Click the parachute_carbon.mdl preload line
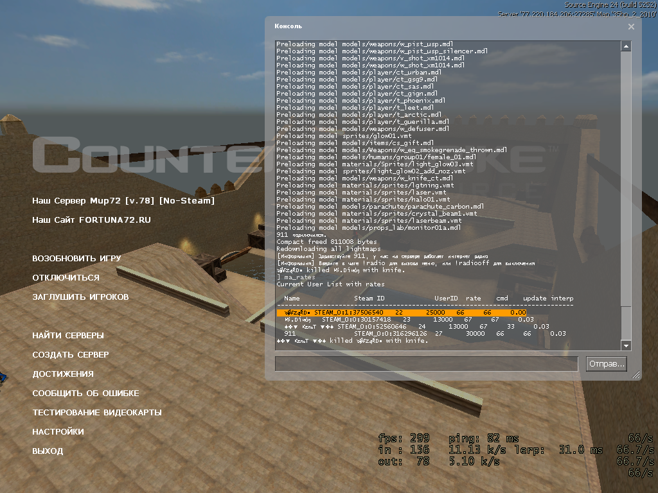The width and height of the screenshot is (658, 493). pyautogui.click(x=380, y=207)
